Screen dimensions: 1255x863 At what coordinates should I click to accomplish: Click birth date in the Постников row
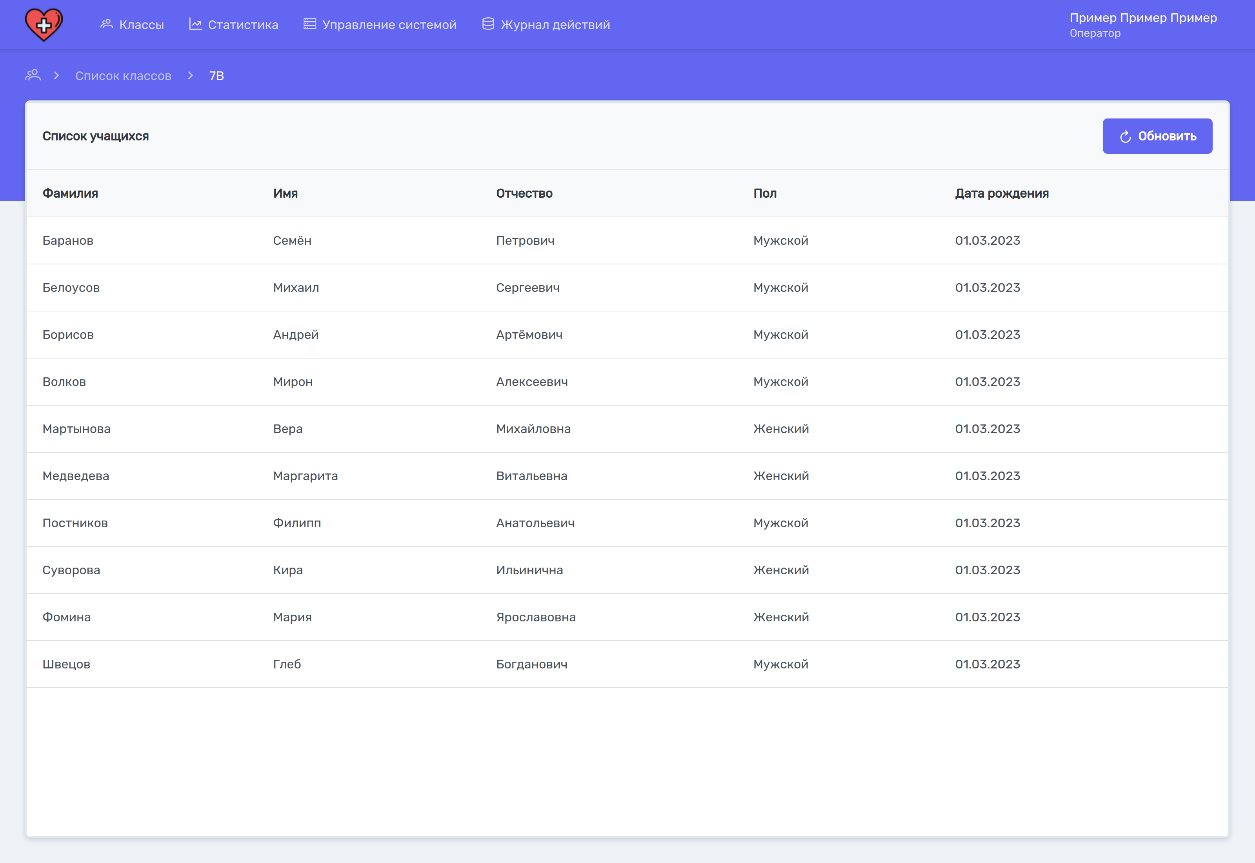988,523
